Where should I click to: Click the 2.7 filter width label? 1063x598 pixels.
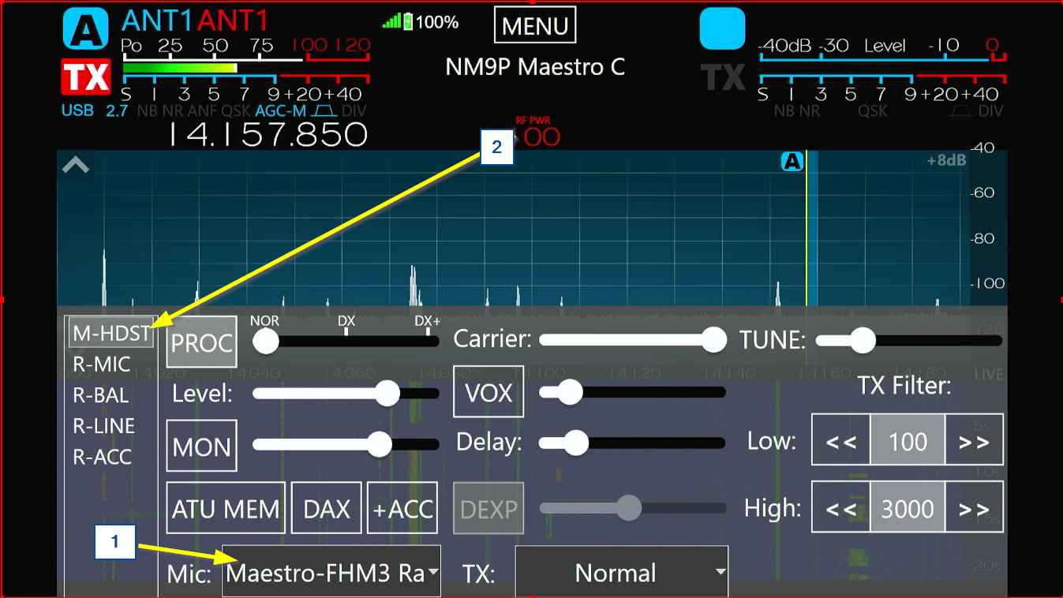coord(117,111)
